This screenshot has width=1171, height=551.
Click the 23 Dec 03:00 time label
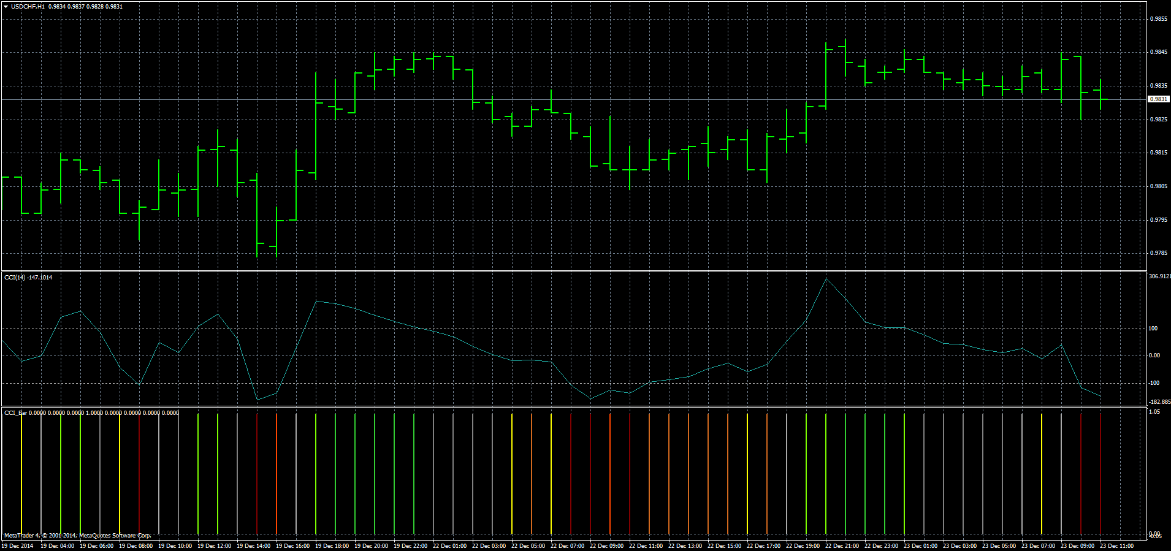tap(959, 545)
